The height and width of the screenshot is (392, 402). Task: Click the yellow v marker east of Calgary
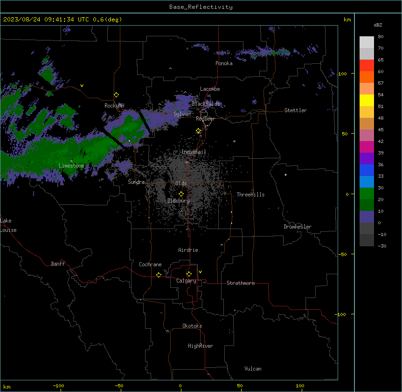(200, 272)
